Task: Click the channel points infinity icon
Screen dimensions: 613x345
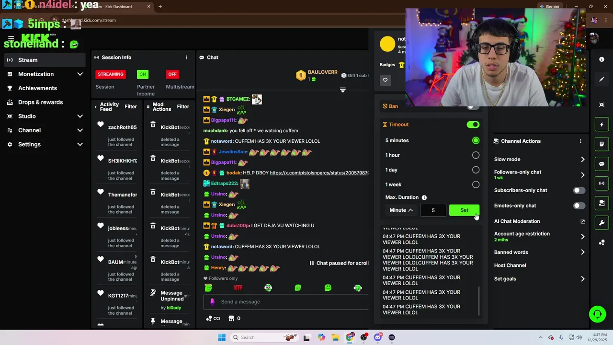Action: (213, 318)
